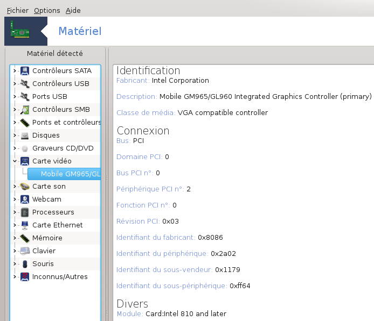374x321 pixels.
Task: Click the Intel Corporation text
Action: [181, 81]
